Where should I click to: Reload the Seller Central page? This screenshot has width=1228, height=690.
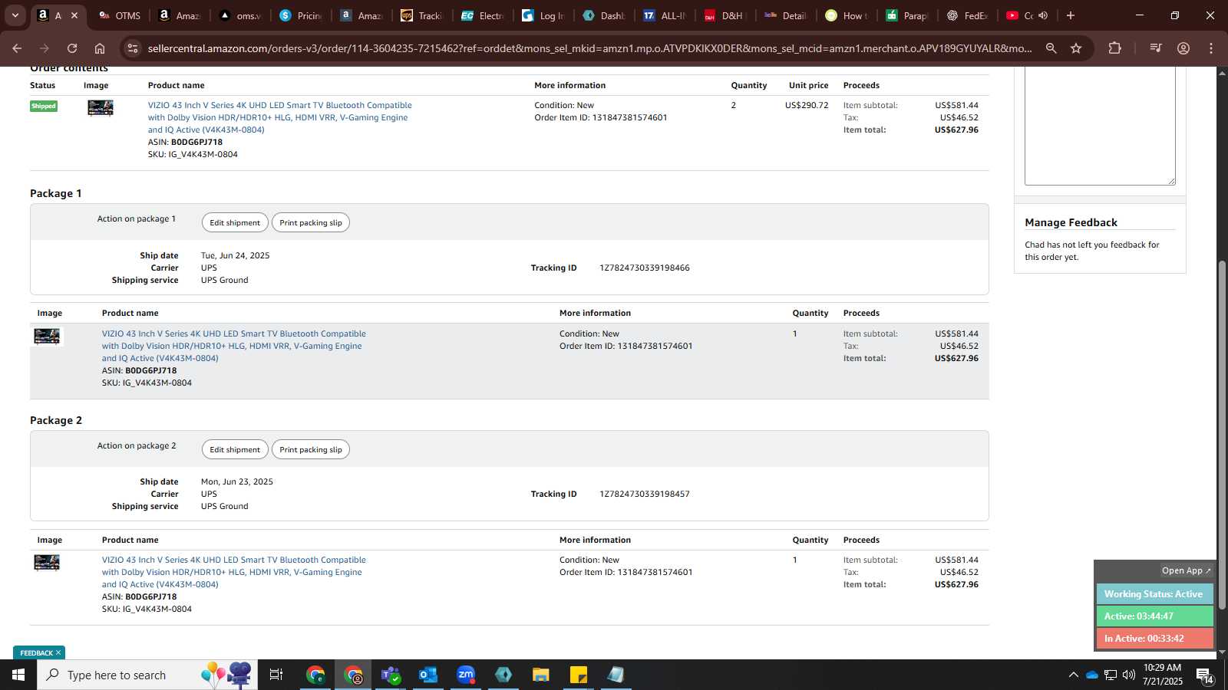coord(72,48)
